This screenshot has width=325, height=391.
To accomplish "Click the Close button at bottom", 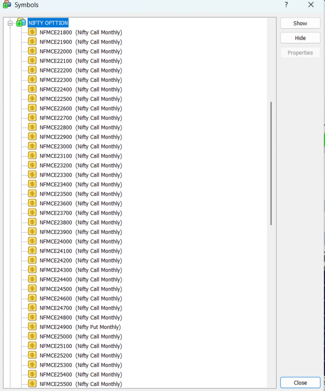I will [x=300, y=383].
